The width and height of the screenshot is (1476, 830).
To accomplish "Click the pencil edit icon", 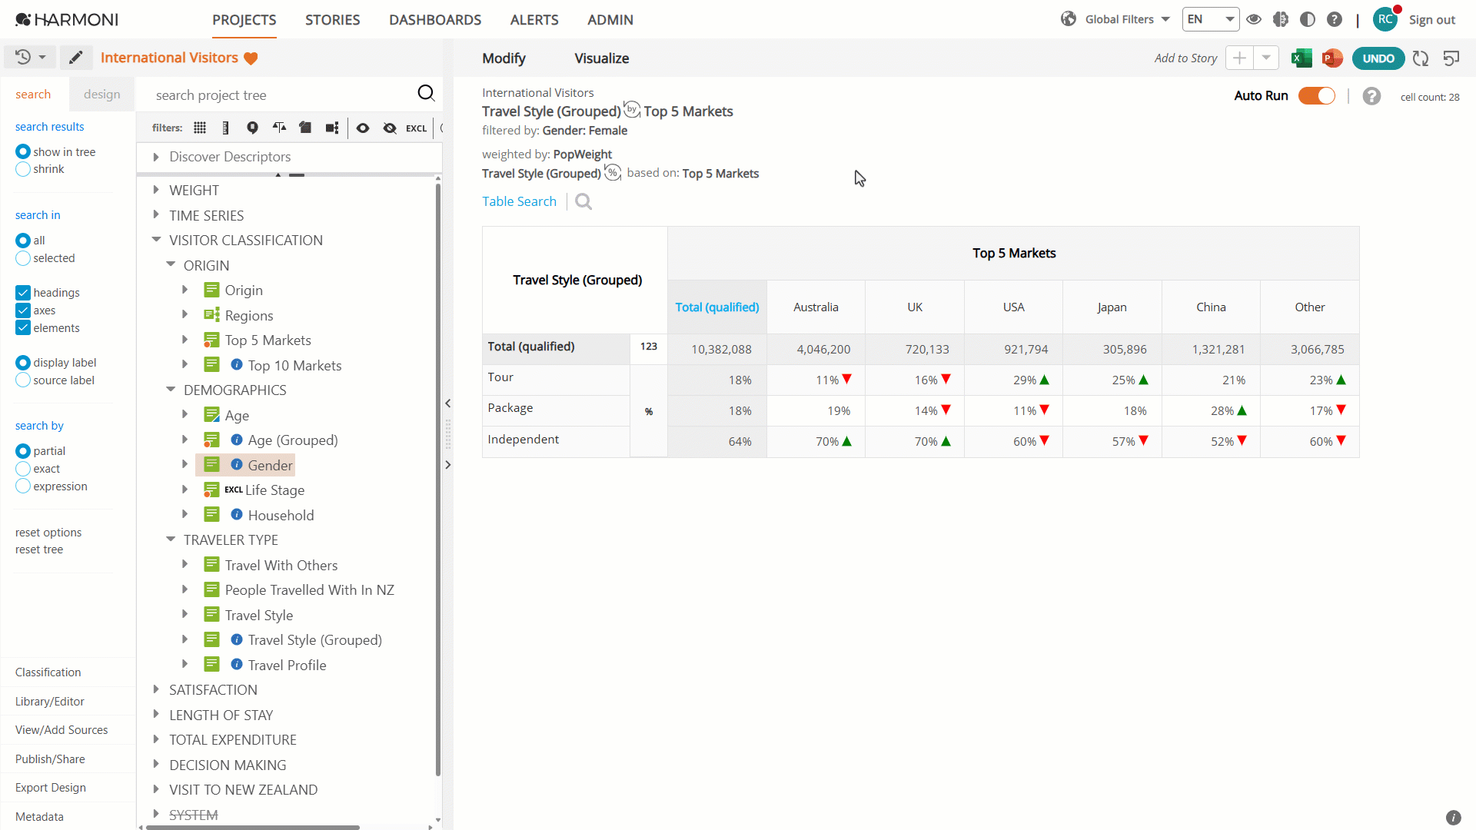I will coord(75,58).
